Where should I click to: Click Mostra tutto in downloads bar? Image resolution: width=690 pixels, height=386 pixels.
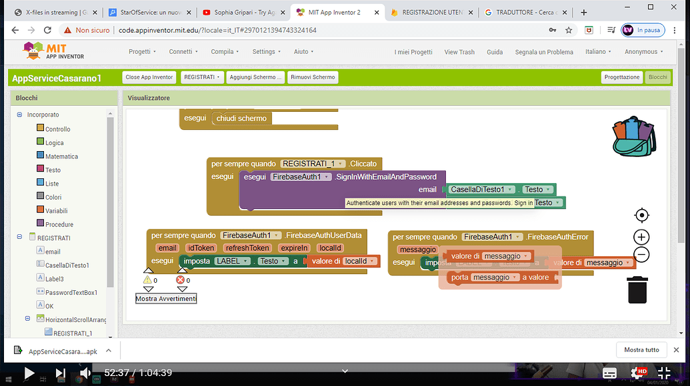click(641, 349)
